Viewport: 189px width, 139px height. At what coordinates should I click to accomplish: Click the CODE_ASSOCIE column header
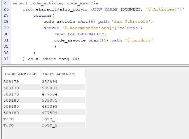(x=58, y=74)
